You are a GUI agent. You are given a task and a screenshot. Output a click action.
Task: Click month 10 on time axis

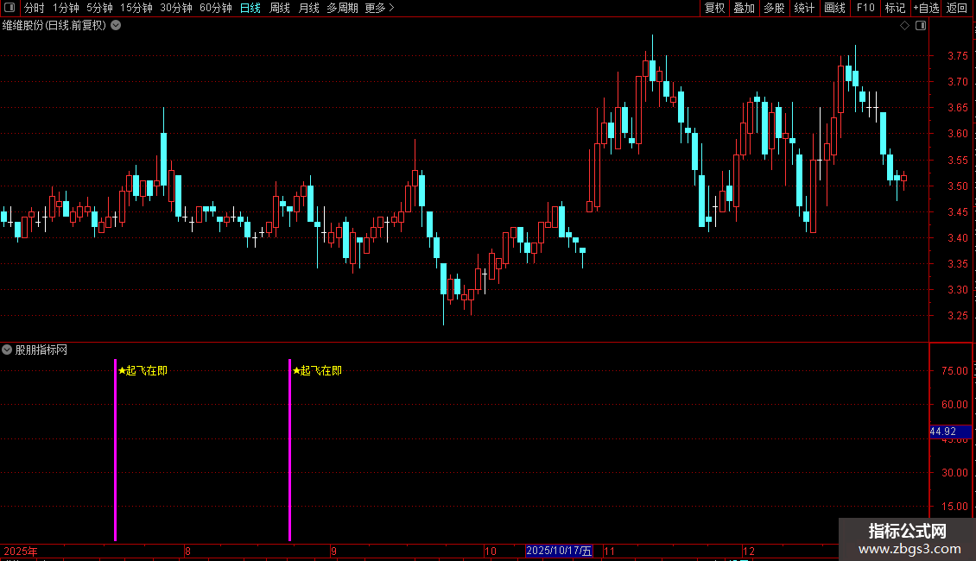(x=491, y=551)
